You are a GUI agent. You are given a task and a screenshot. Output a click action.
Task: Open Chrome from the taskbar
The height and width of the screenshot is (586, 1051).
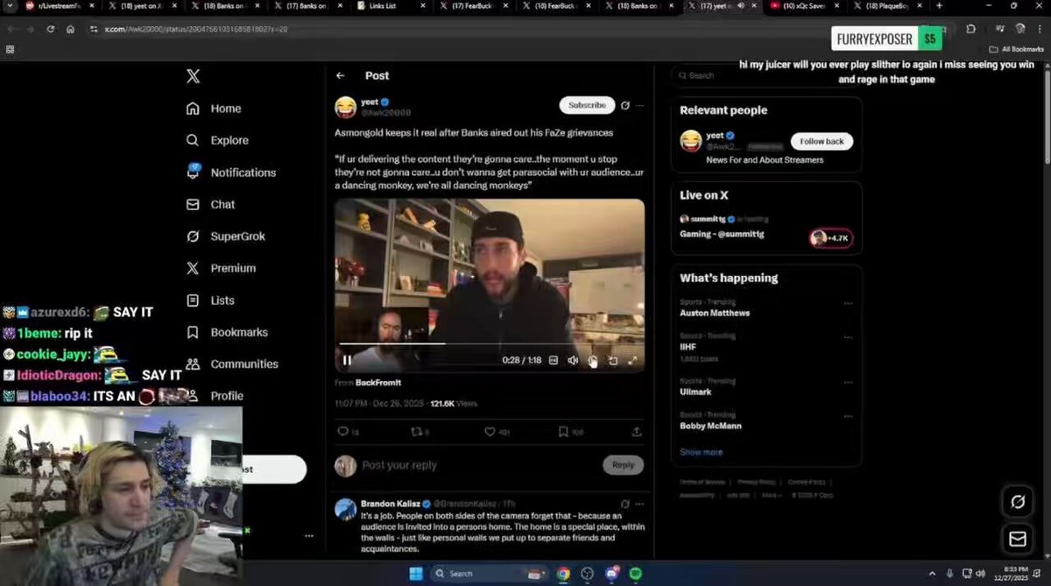(563, 574)
